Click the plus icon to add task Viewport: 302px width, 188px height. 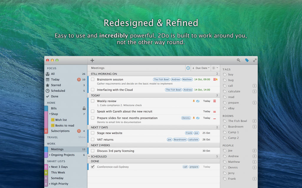(x=92, y=61)
